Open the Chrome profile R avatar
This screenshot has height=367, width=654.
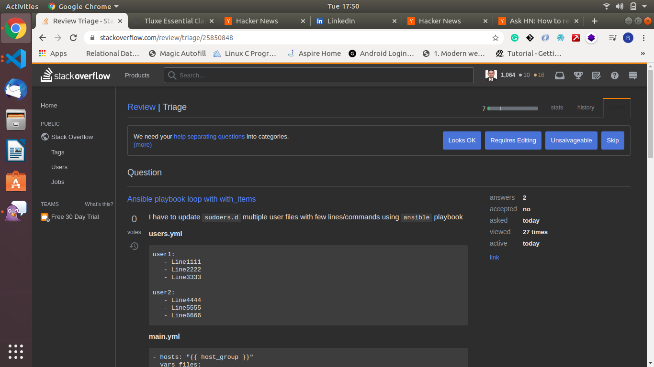pyautogui.click(x=628, y=38)
